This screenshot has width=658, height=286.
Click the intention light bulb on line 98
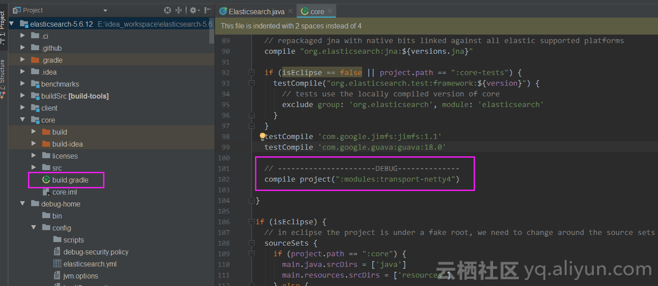pos(262,136)
